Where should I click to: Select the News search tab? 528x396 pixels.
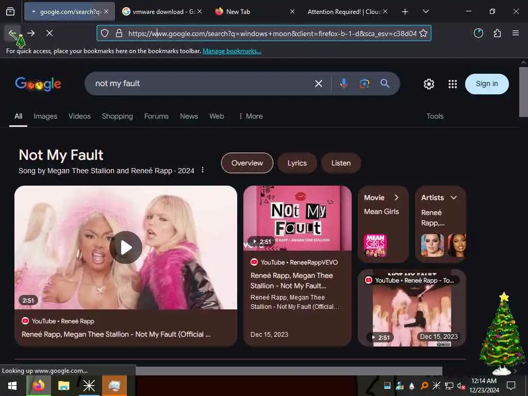coord(189,116)
